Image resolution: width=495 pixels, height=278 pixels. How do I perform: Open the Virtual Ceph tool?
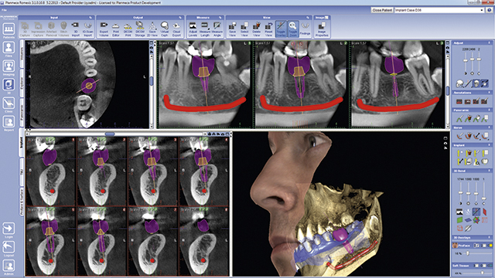pyautogui.click(x=164, y=29)
